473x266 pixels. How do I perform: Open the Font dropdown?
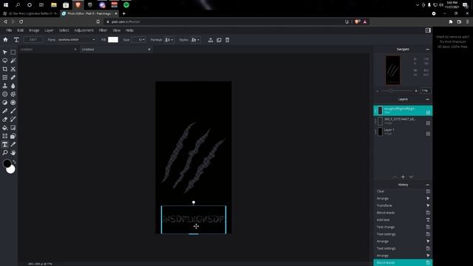point(76,39)
